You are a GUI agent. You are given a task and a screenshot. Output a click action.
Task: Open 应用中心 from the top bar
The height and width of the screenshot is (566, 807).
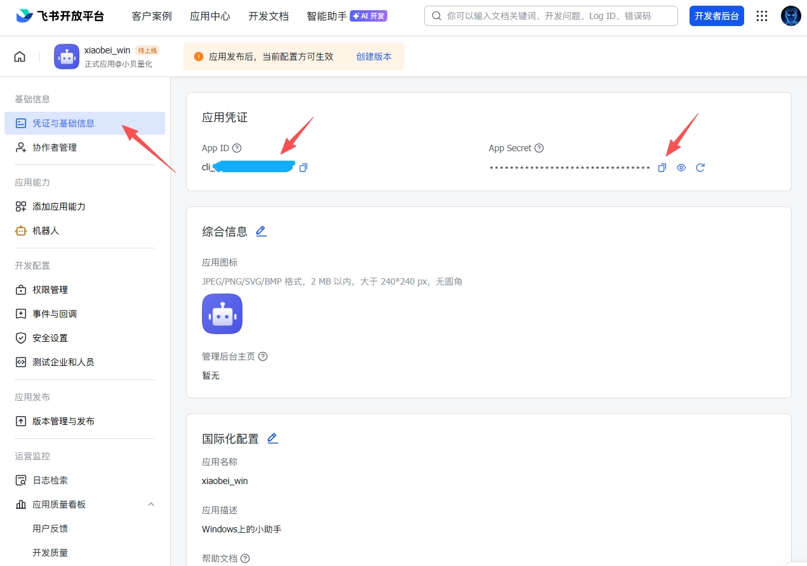[x=210, y=17]
